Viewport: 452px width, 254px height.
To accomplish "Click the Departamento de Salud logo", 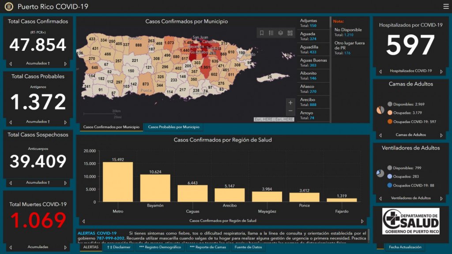I will point(411,221).
